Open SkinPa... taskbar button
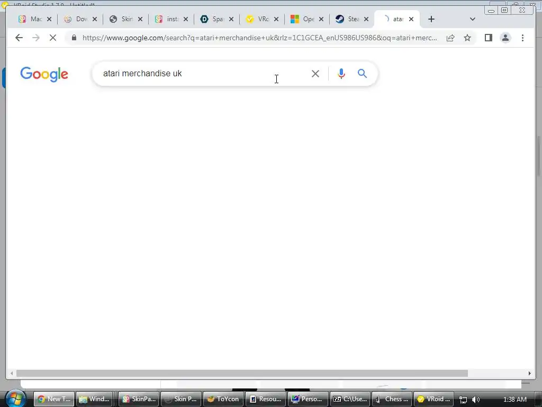Image resolution: width=542 pixels, height=407 pixels. pyautogui.click(x=139, y=399)
